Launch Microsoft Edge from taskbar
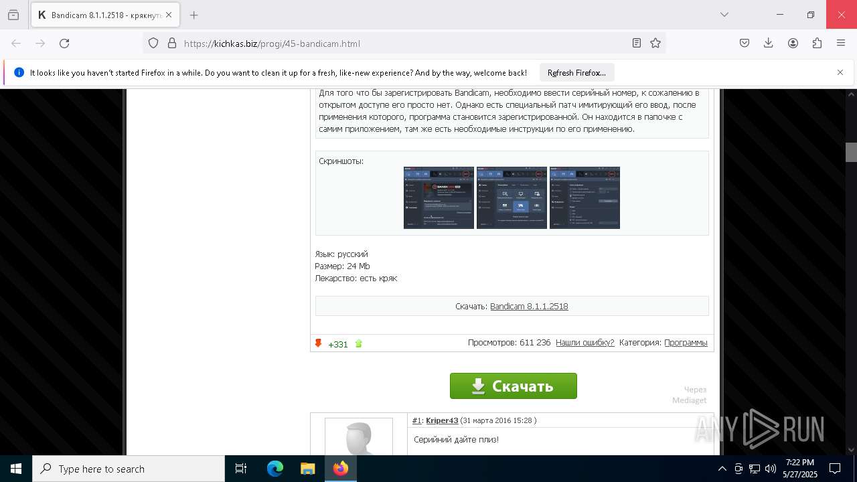 pos(275,469)
